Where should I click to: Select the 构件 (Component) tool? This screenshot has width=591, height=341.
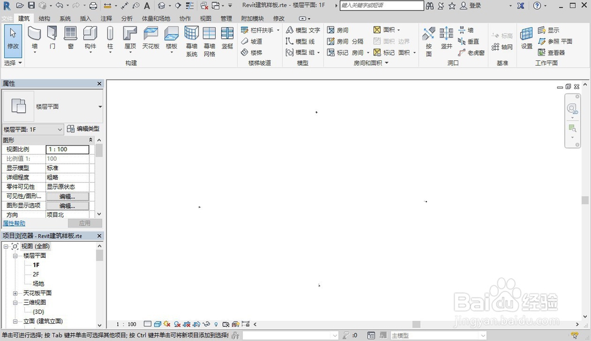(x=90, y=38)
